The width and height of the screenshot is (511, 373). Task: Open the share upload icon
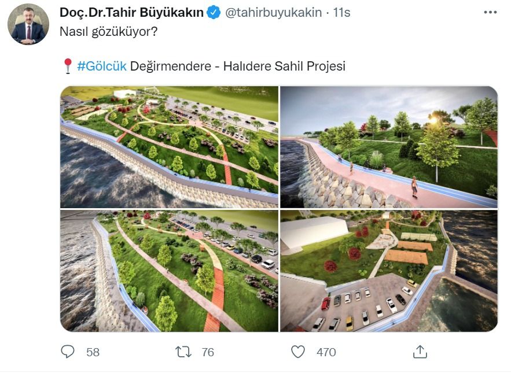tap(420, 352)
